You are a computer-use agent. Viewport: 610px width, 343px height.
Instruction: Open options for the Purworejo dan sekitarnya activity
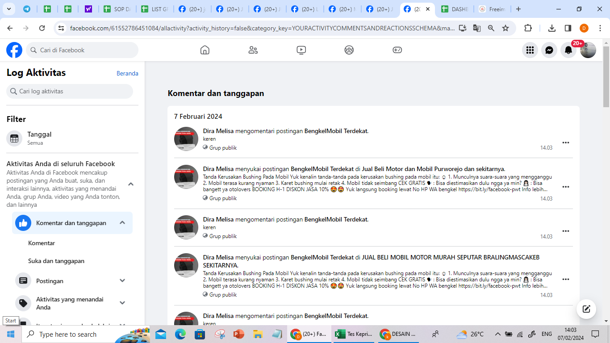(x=566, y=187)
